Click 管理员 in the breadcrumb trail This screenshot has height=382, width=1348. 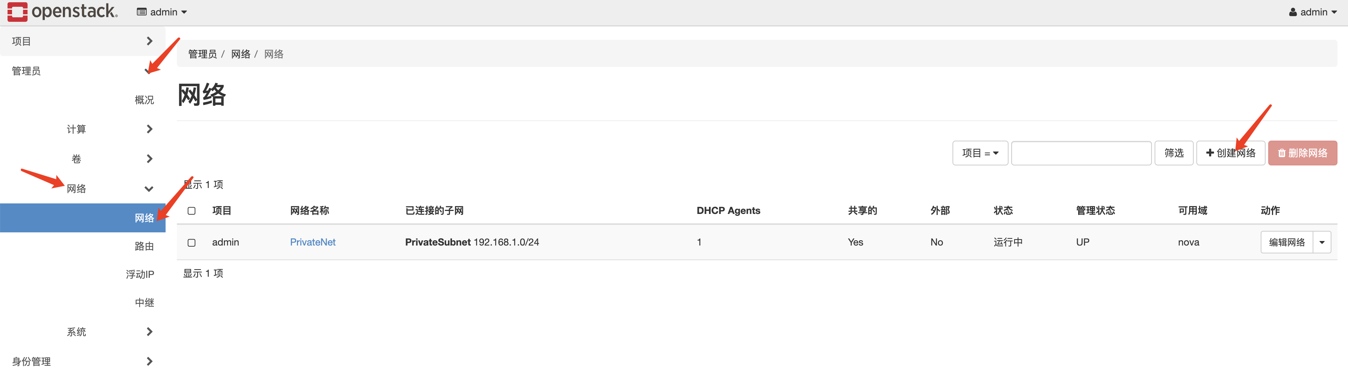coord(202,54)
